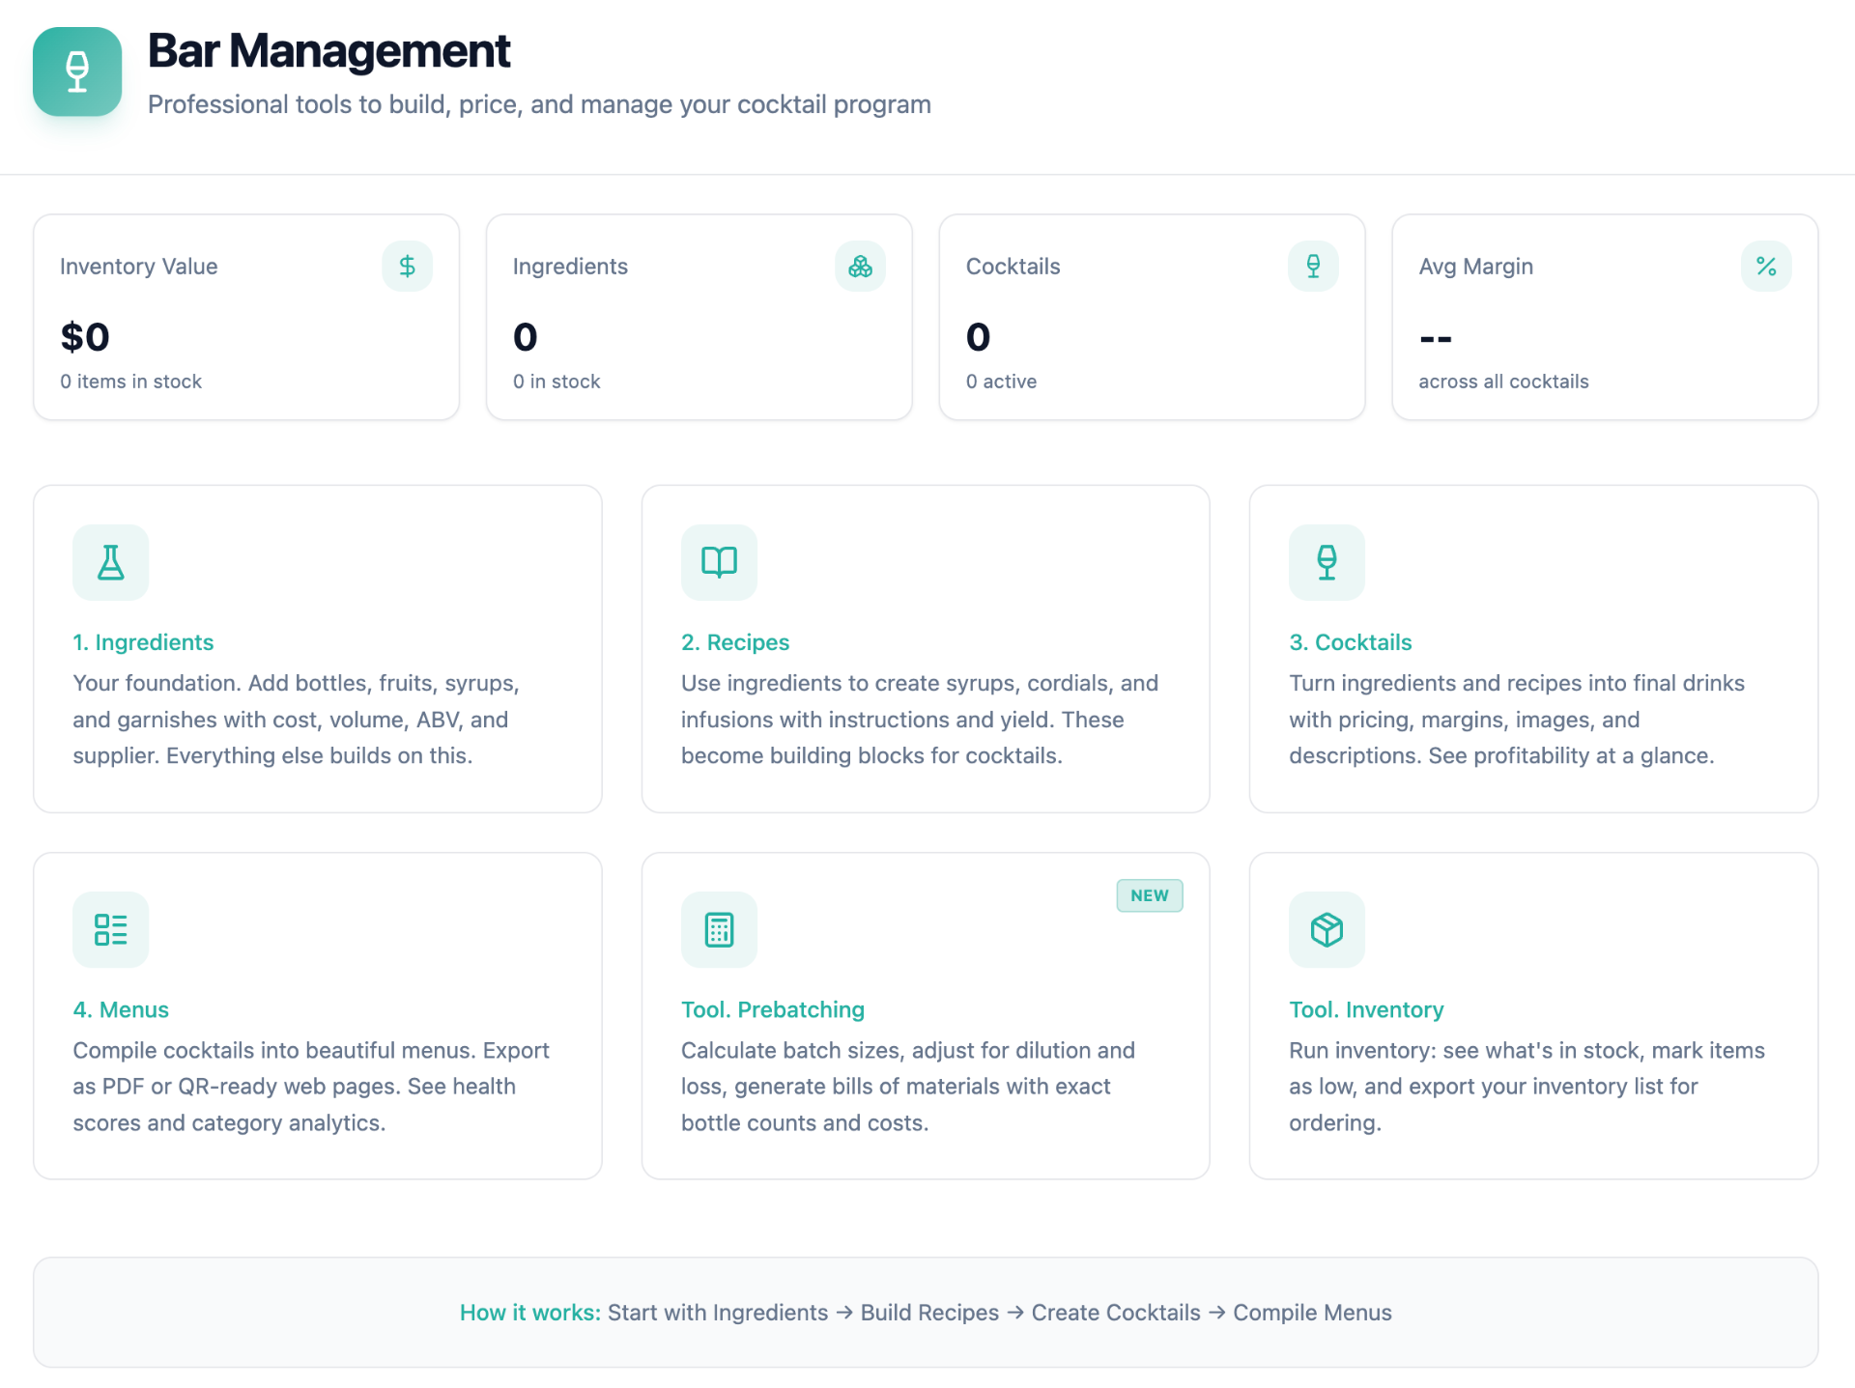Click the Inventory Value stat card

point(245,317)
